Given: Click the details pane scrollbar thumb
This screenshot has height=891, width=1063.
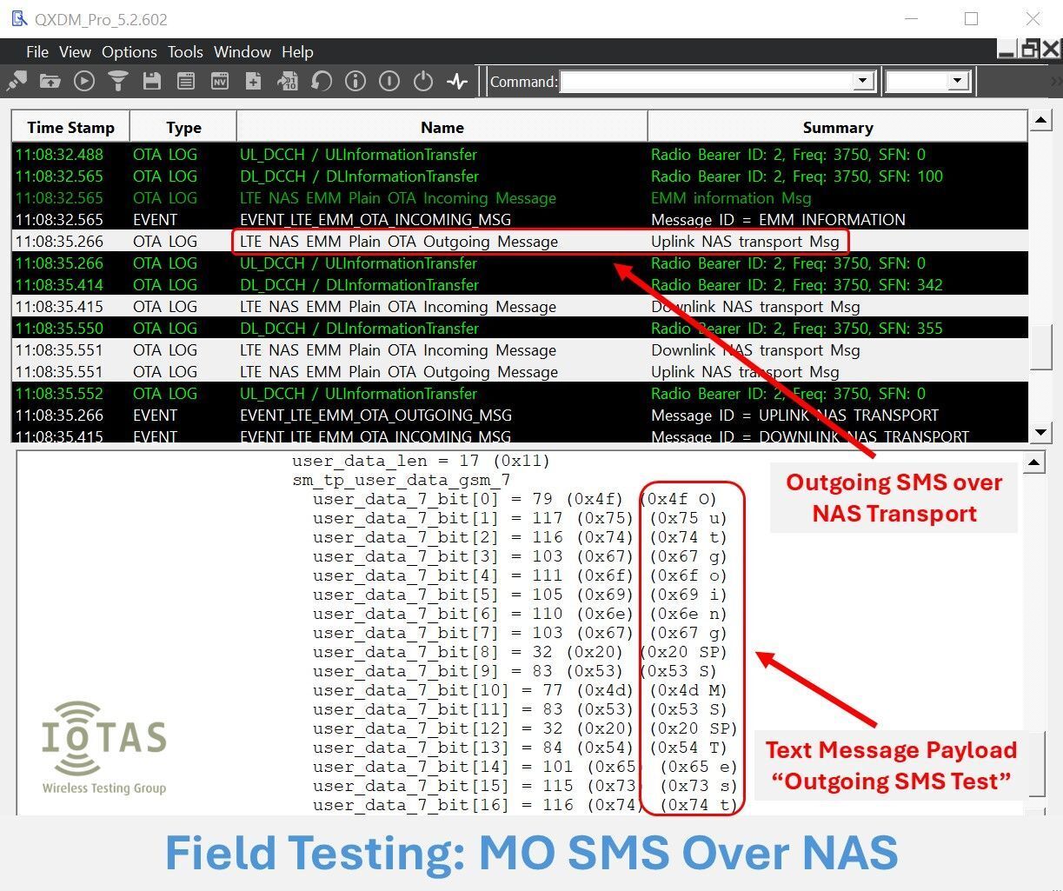Looking at the screenshot, I should click(x=1036, y=763).
